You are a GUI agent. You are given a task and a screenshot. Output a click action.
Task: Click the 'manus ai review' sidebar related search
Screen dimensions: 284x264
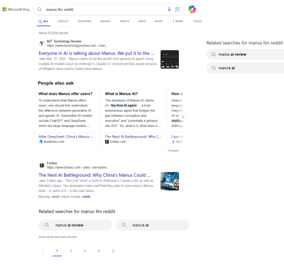coord(245,54)
